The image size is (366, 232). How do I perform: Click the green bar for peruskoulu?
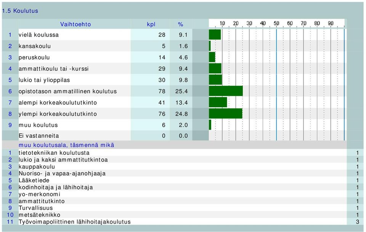point(212,57)
